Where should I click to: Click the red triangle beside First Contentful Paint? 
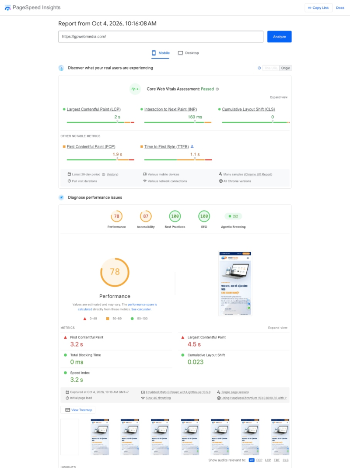66,338
